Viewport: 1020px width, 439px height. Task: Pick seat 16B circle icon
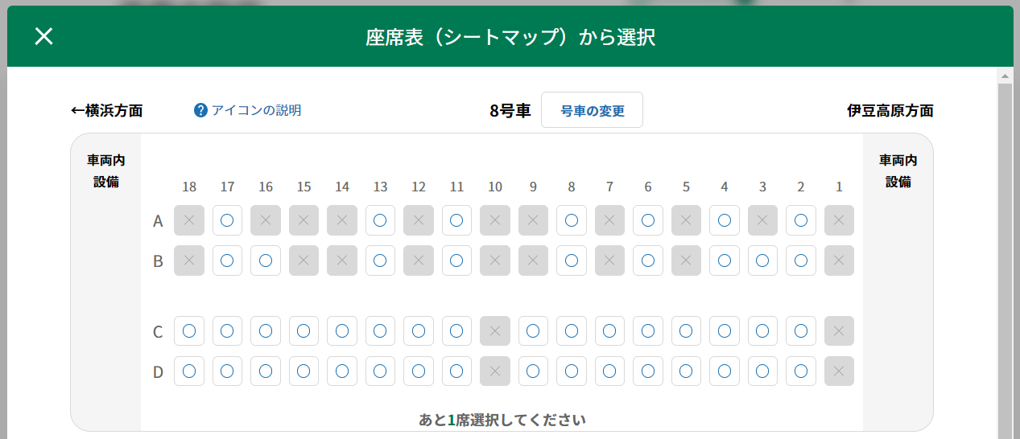tap(266, 261)
